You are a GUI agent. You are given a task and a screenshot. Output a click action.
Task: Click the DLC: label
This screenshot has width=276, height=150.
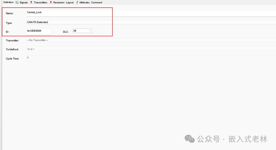66,32
